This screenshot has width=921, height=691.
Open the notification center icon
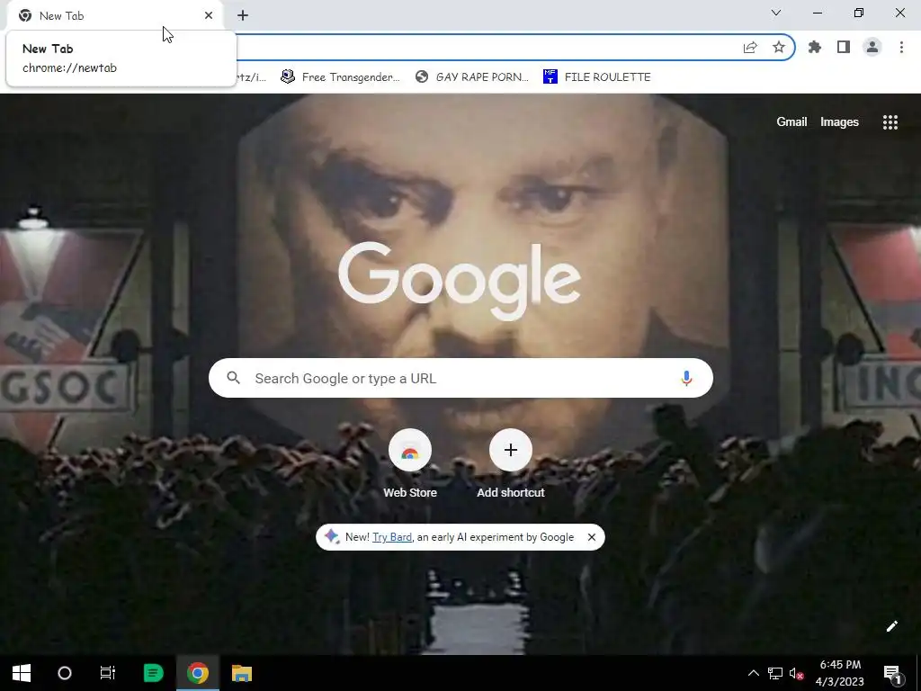pos(892,675)
